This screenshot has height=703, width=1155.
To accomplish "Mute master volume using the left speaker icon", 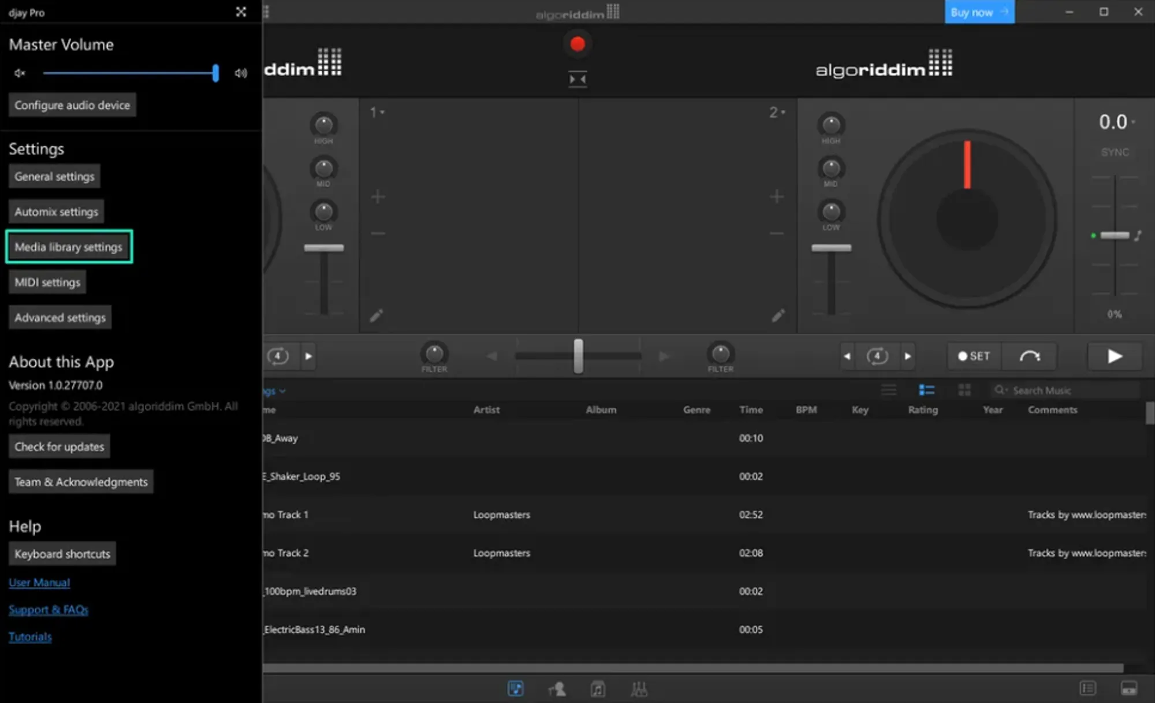I will [19, 73].
